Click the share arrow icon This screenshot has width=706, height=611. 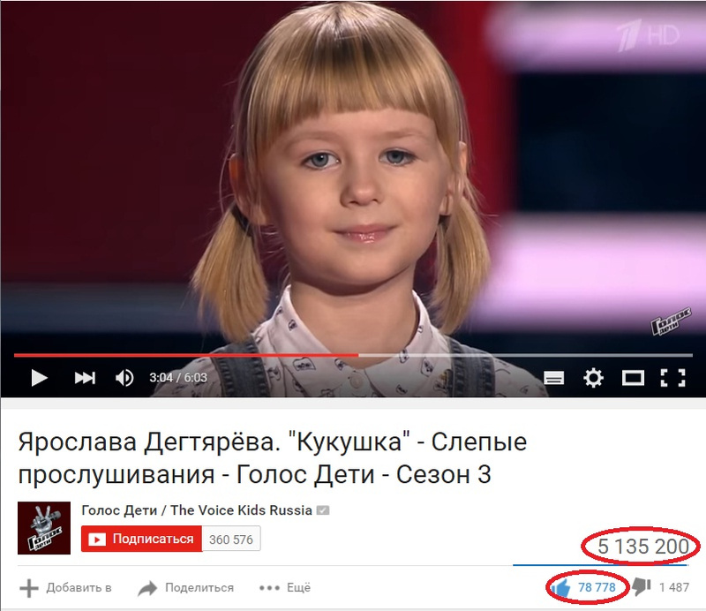[x=147, y=588]
